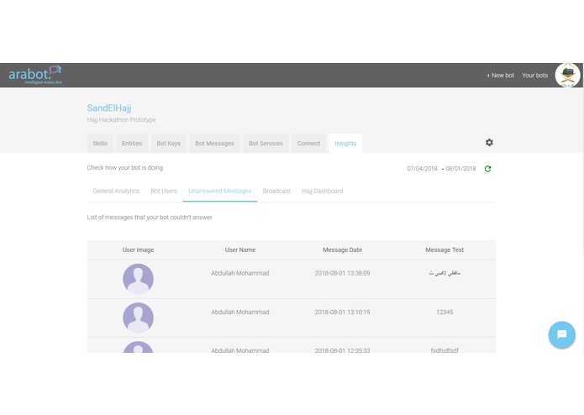Click the green refresh icon

click(487, 169)
